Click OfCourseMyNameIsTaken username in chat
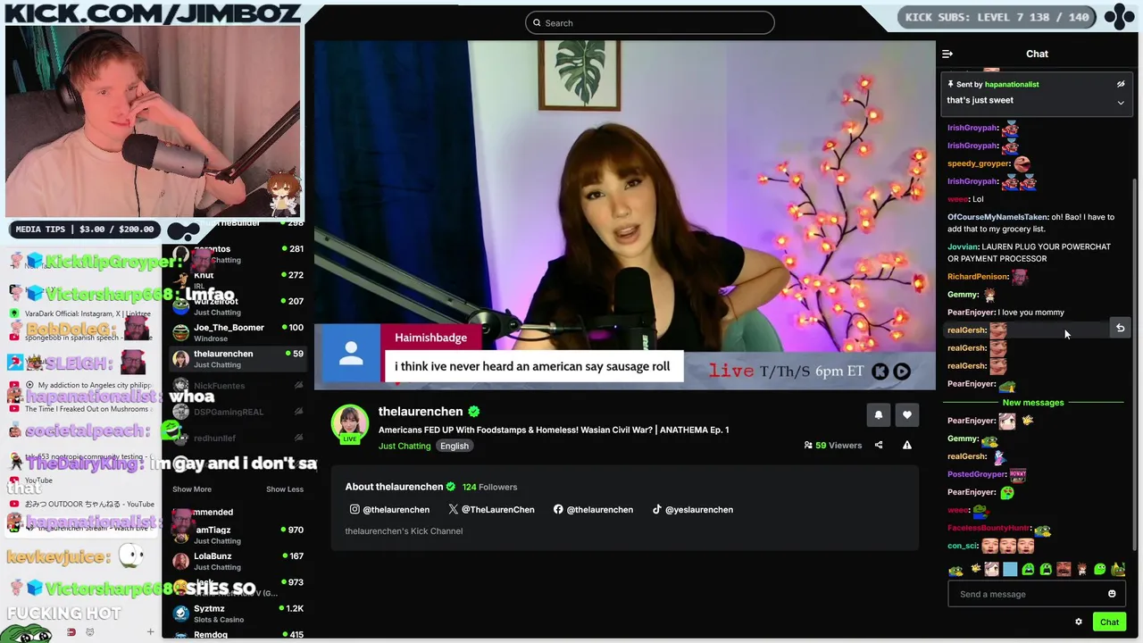This screenshot has height=643, width=1143. [x=997, y=217]
